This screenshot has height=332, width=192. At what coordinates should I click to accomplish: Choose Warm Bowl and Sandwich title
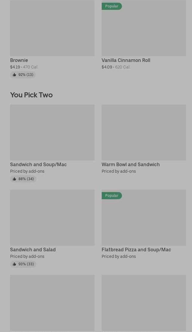point(131,164)
